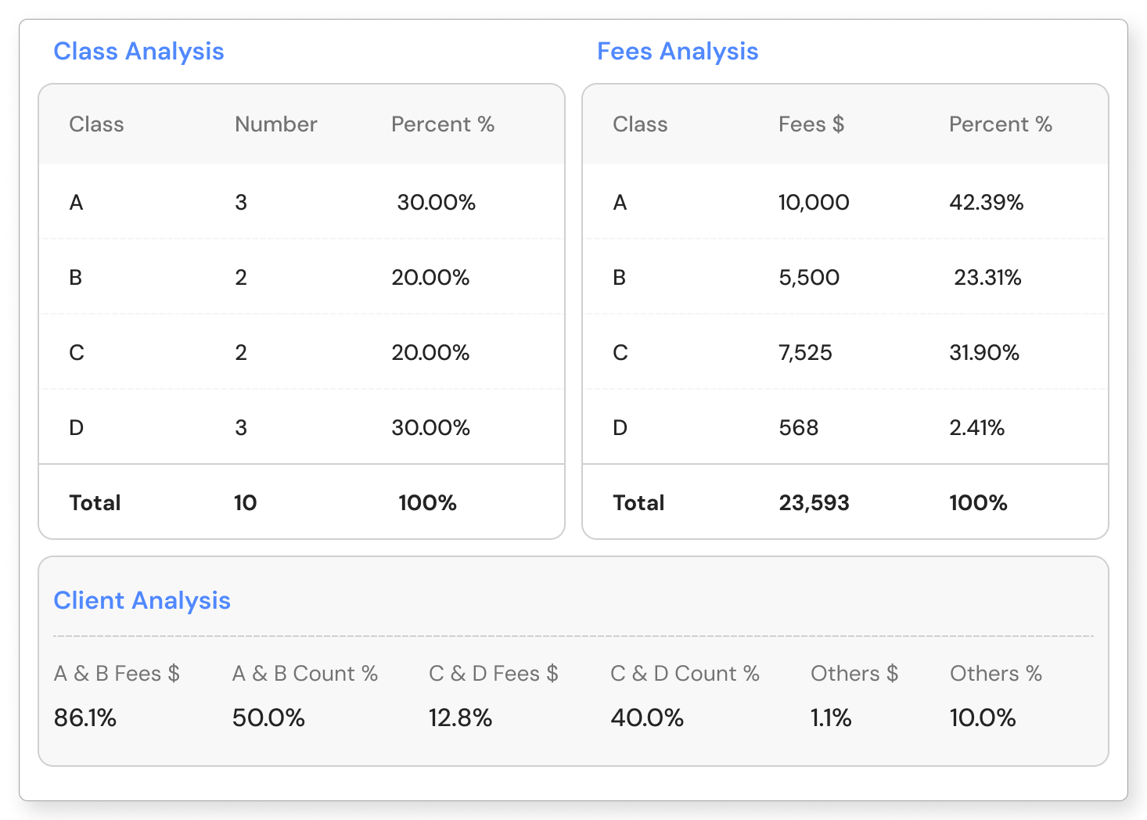Click the Client Analysis heading
This screenshot has width=1147, height=820.
(142, 601)
